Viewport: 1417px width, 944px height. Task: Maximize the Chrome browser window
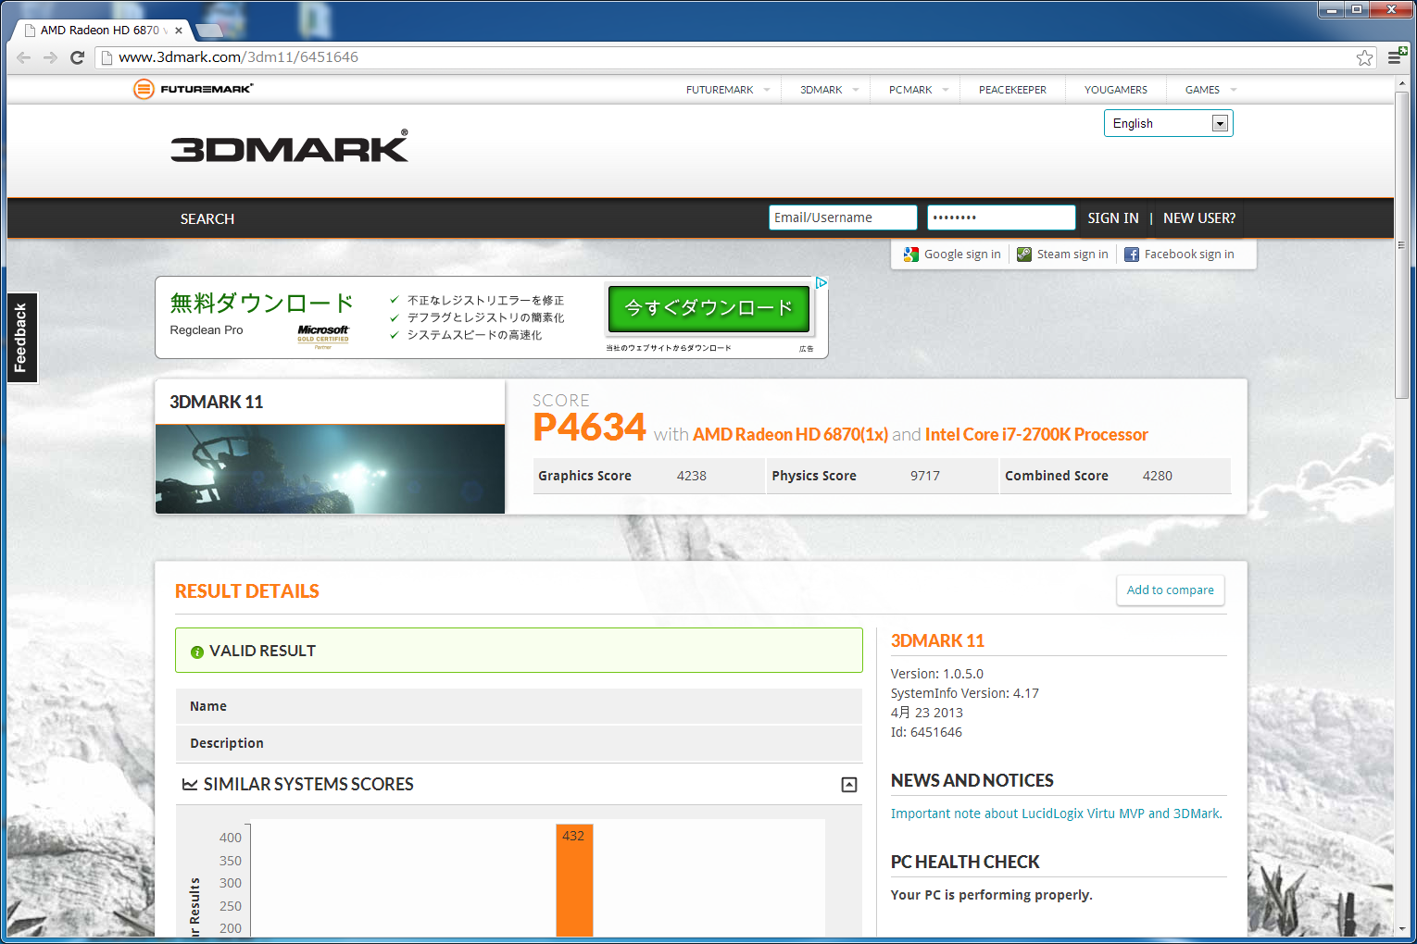1356,9
